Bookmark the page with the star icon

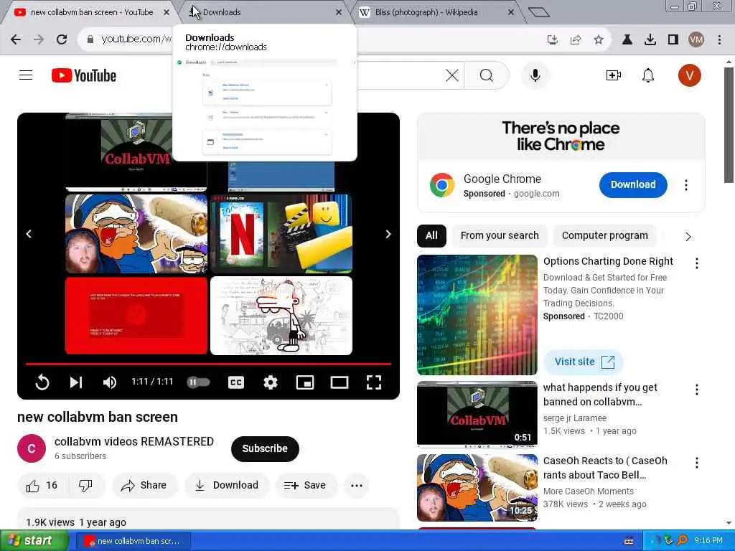(598, 40)
